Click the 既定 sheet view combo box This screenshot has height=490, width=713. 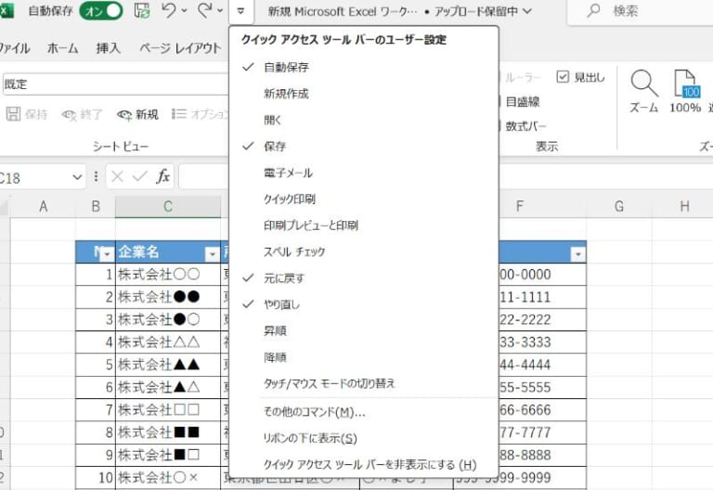115,84
